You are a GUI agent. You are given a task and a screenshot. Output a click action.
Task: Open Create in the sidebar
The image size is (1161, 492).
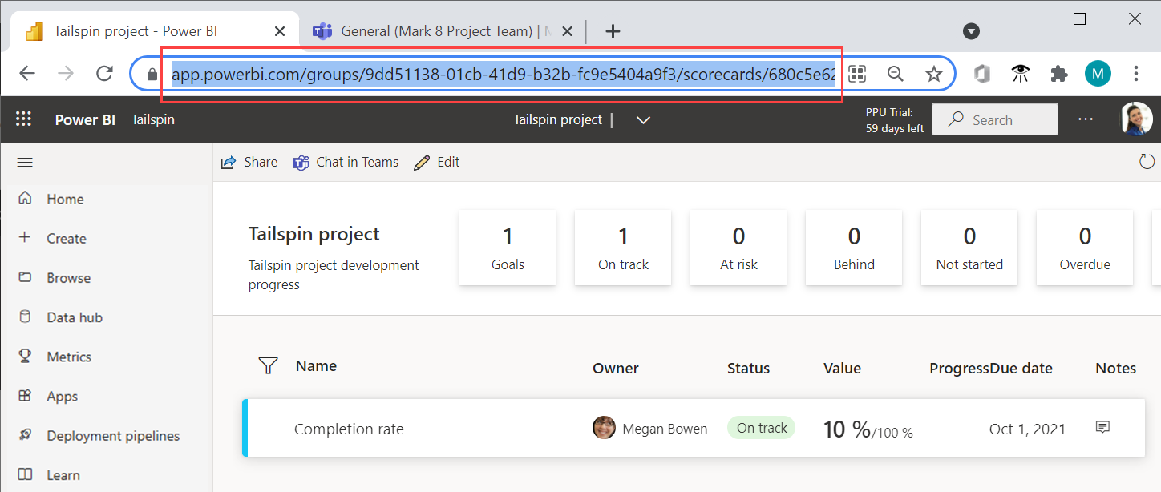coord(66,238)
